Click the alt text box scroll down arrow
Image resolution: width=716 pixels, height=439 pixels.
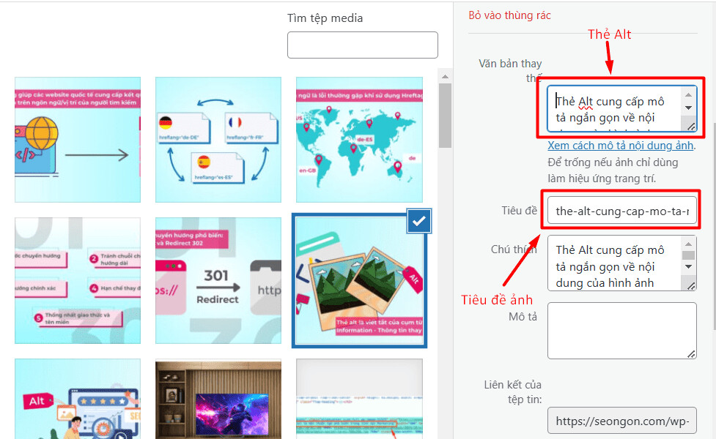tap(689, 108)
